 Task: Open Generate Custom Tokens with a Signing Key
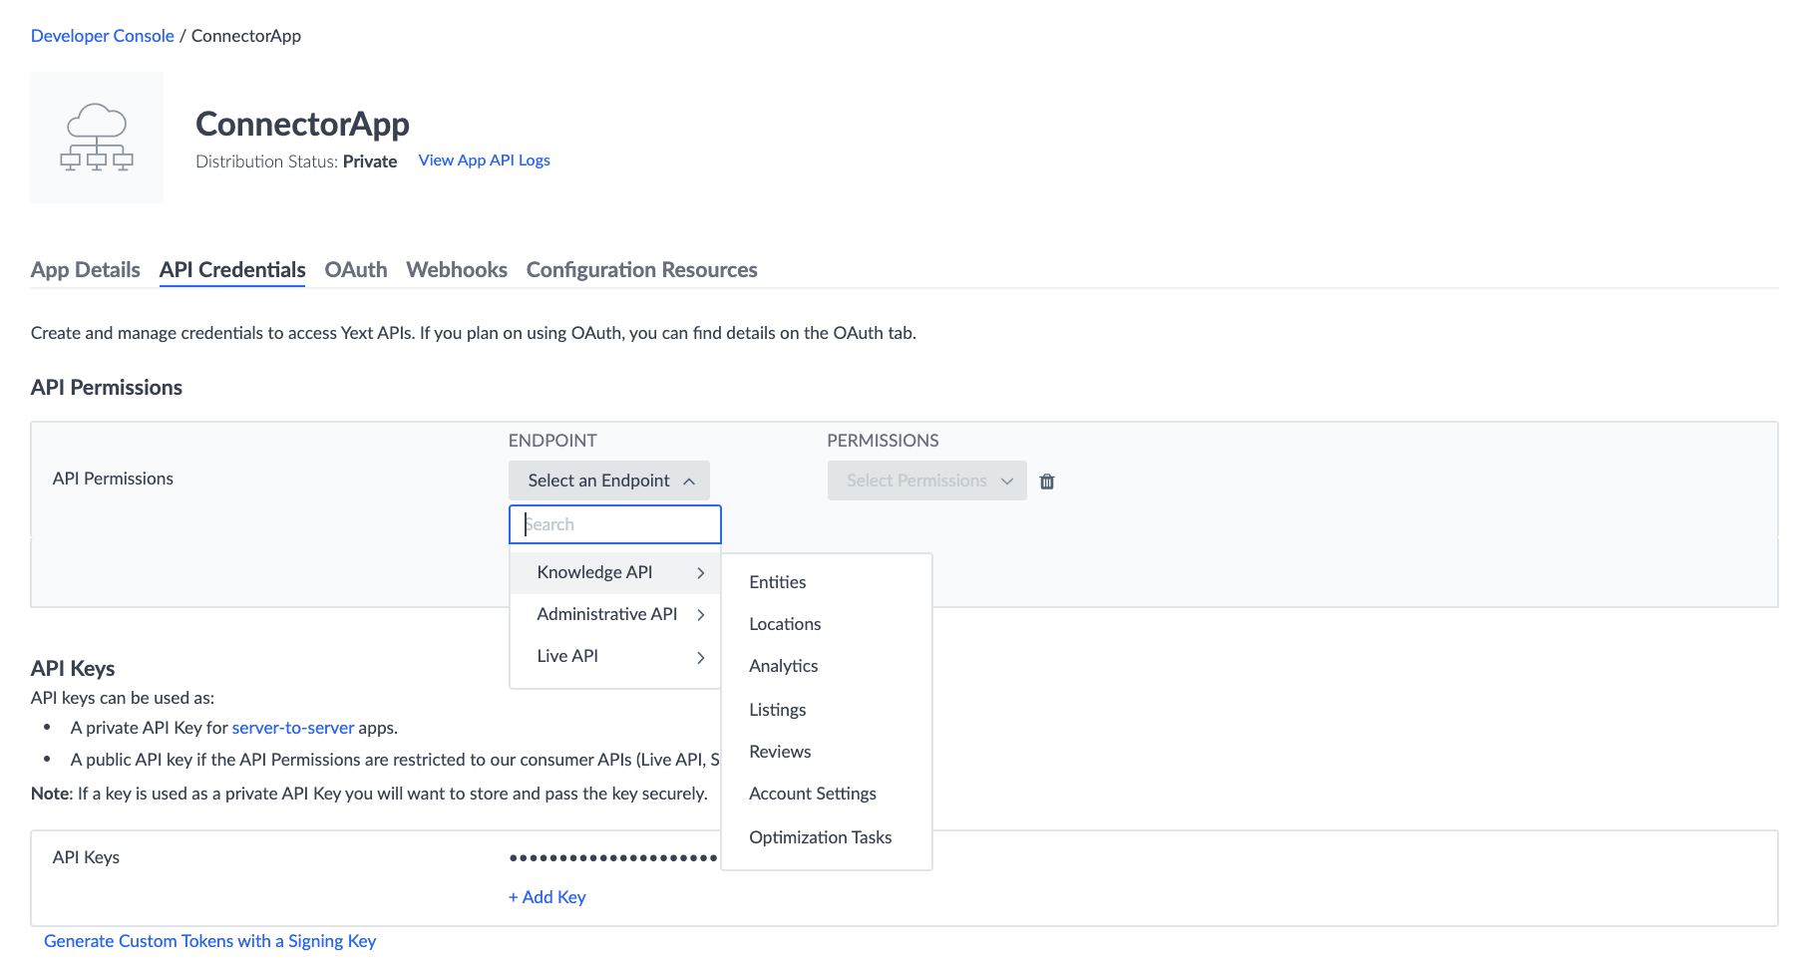(210, 941)
